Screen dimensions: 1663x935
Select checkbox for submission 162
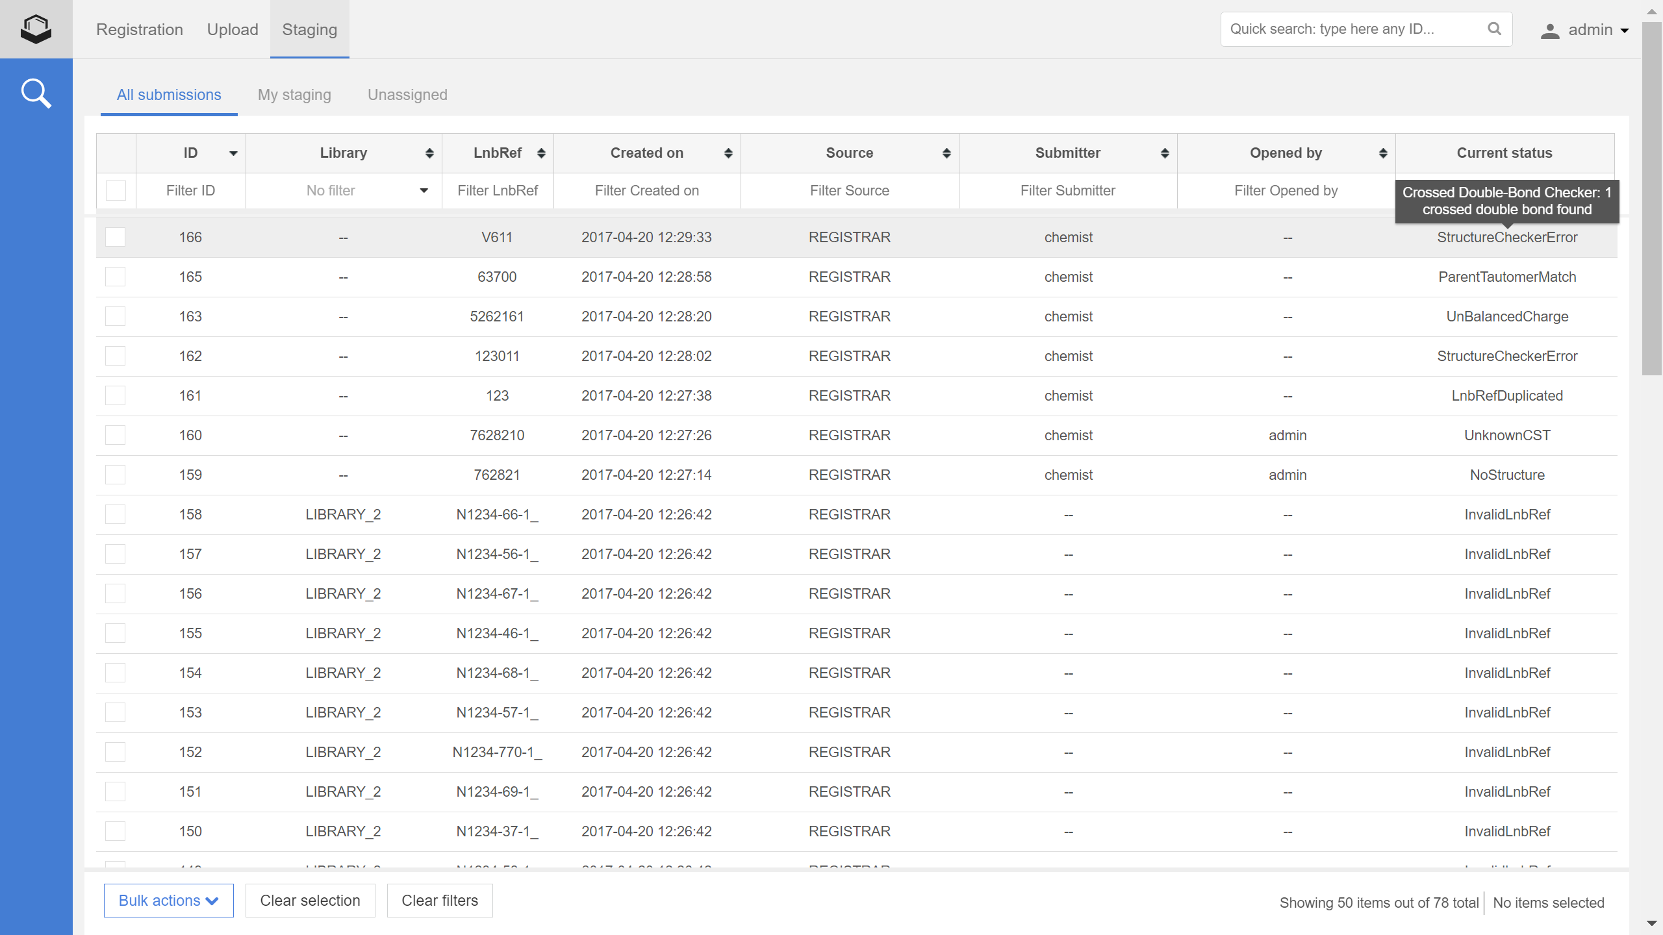coord(116,356)
